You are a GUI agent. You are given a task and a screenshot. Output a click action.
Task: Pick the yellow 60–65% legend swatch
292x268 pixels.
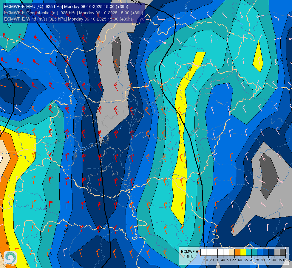(x=243, y=253)
